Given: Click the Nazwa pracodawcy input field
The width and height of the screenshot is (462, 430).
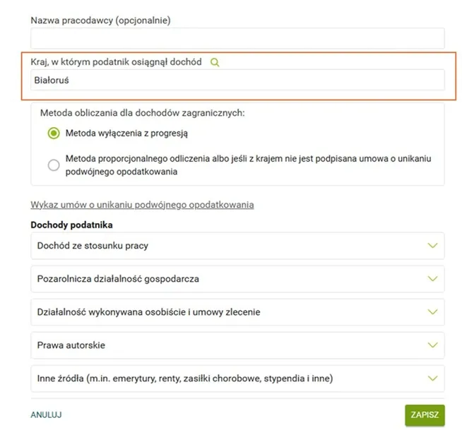Looking at the screenshot, I should pyautogui.click(x=237, y=38).
